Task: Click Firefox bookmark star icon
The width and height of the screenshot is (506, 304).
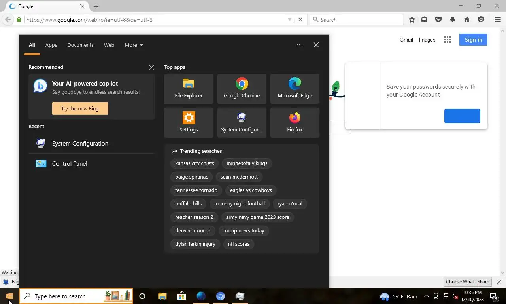Action: point(412,19)
